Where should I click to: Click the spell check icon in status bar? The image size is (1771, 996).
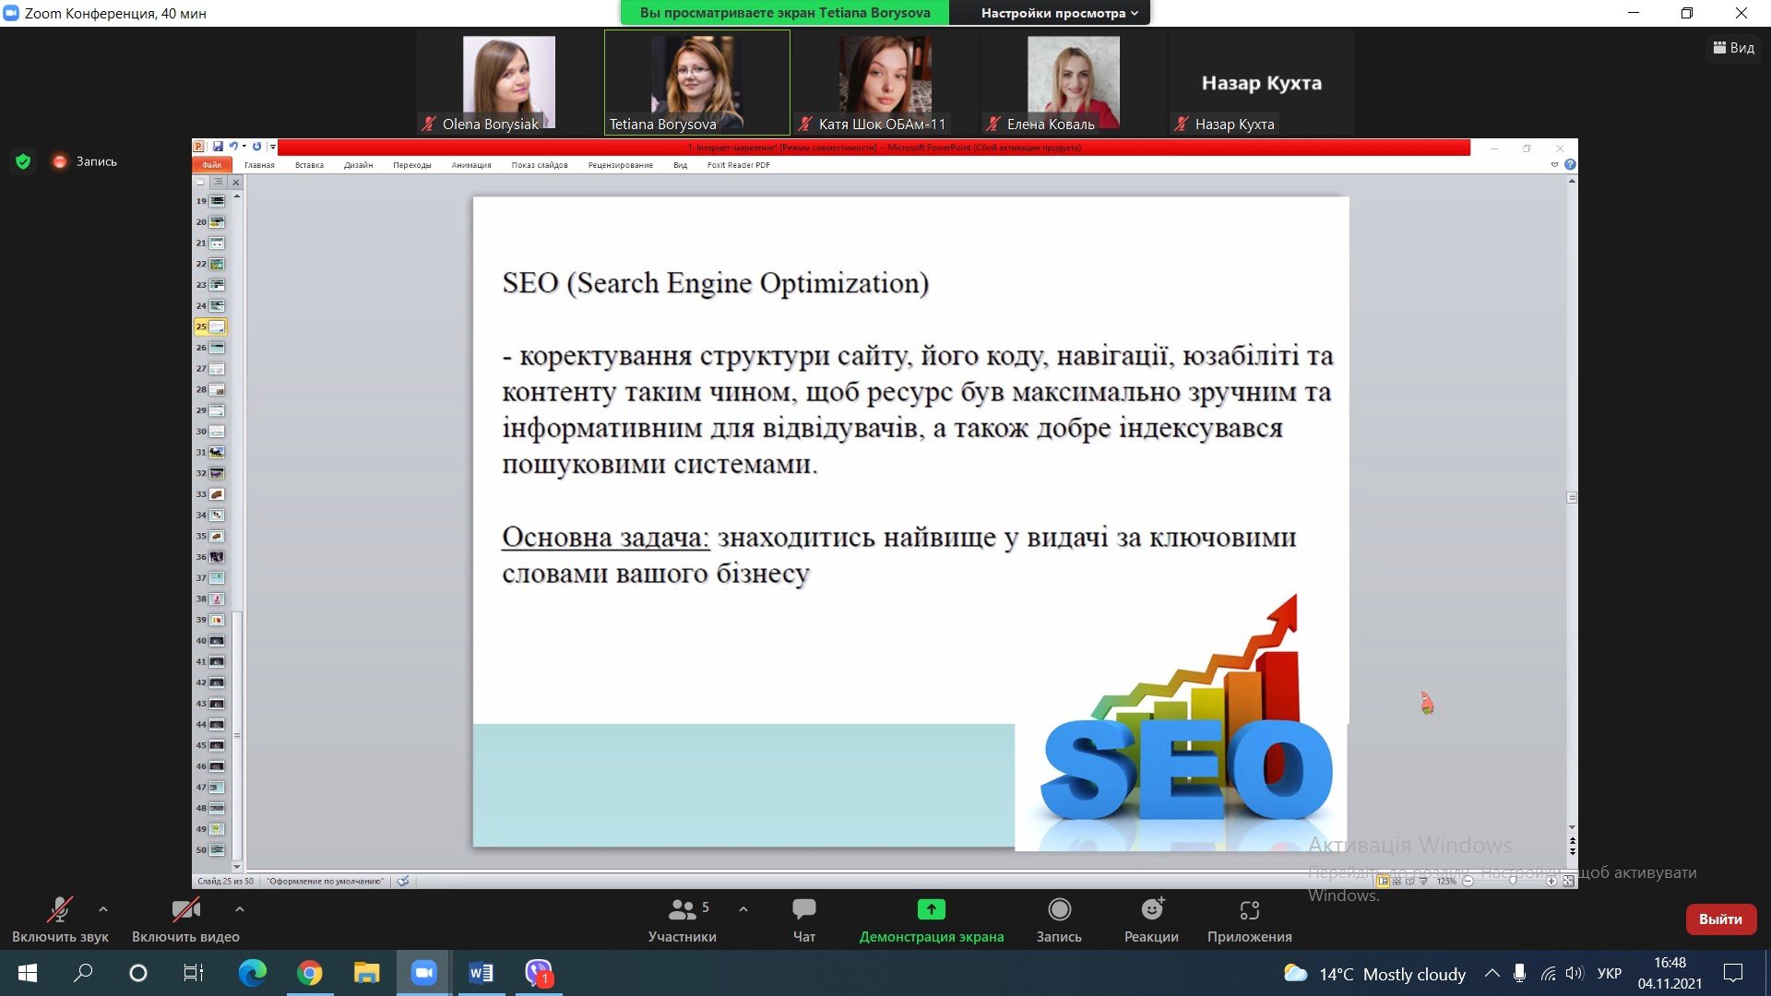point(403,881)
